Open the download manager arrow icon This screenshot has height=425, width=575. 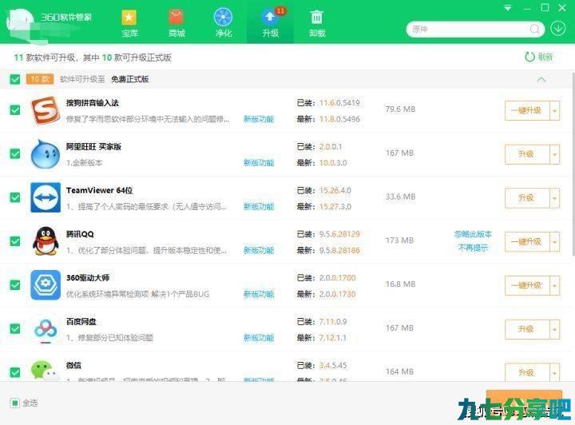(x=557, y=28)
